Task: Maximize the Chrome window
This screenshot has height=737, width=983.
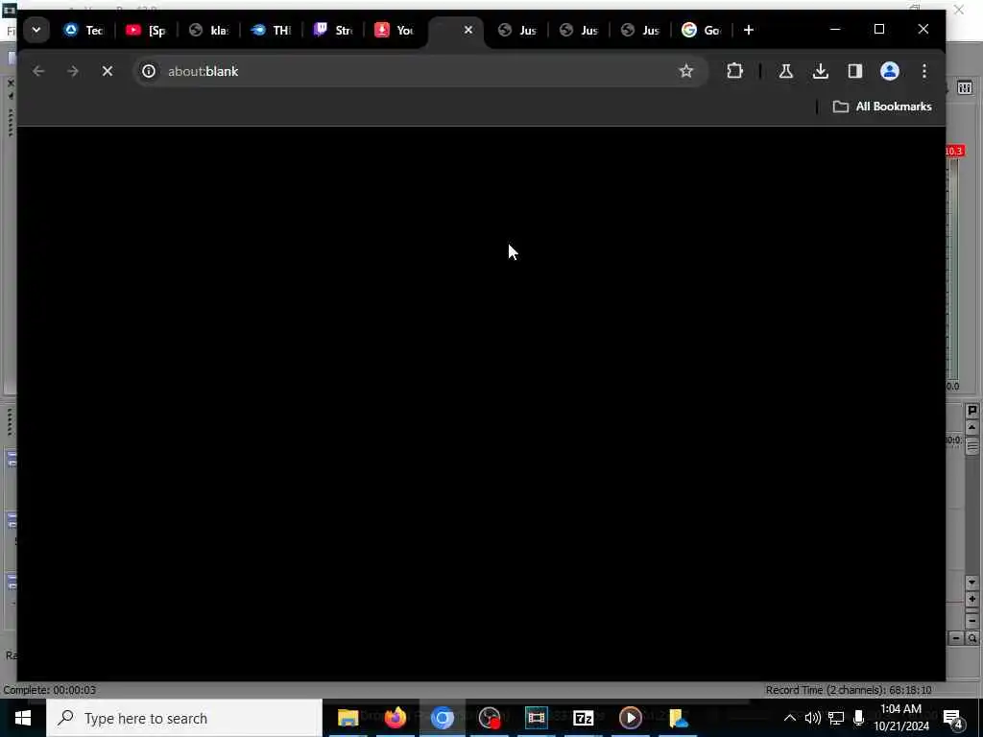Action: click(879, 29)
